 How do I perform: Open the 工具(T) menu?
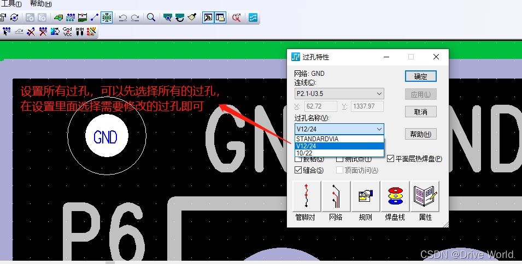point(11,4)
